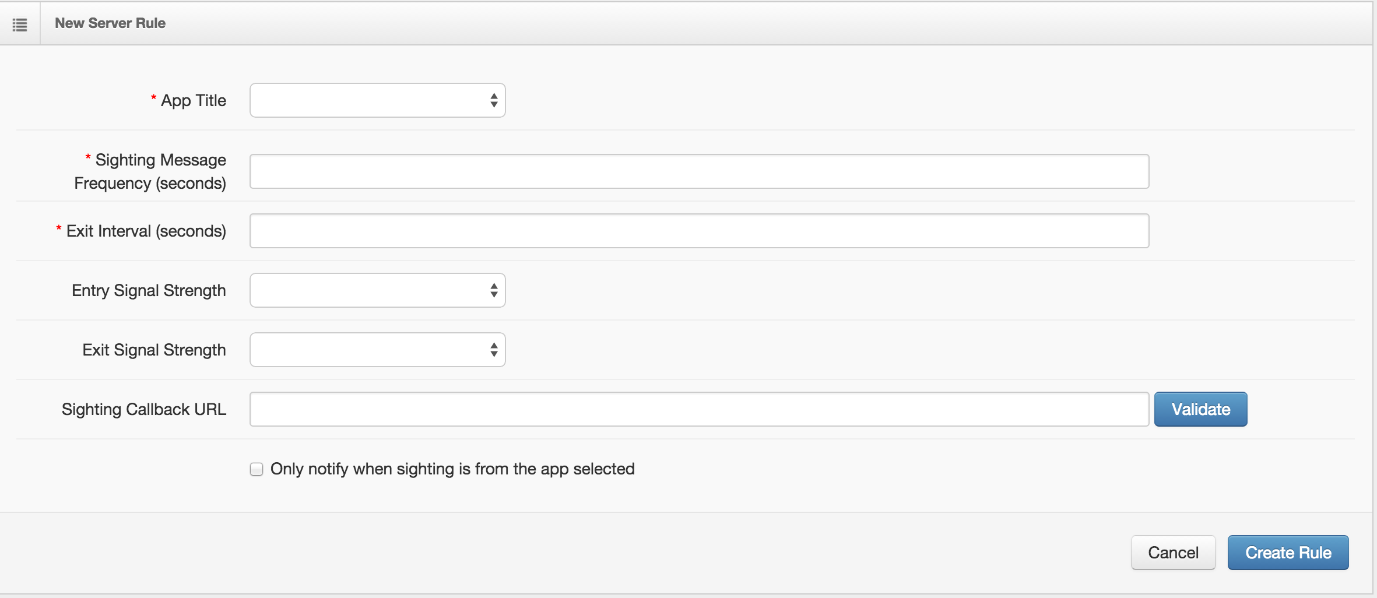
Task: Click the list menu icon in header
Action: (x=20, y=24)
